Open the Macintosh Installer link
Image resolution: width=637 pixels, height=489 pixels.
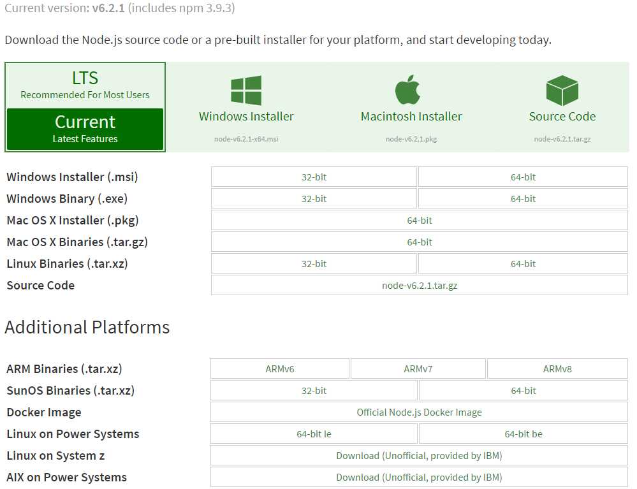coord(411,117)
